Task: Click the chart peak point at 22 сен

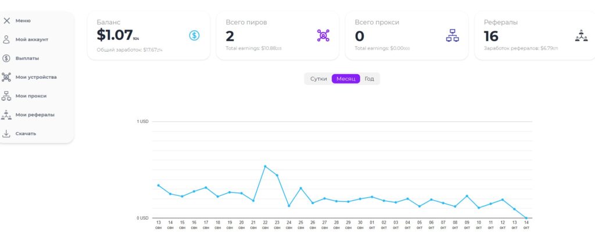Action: [265, 166]
